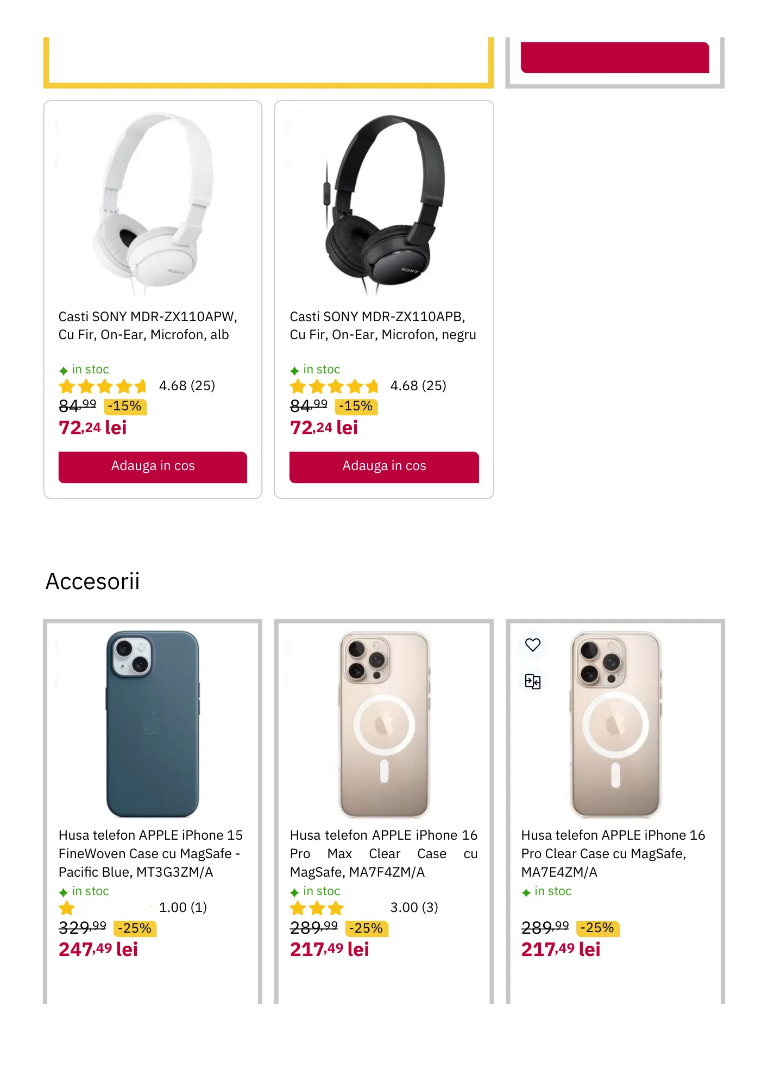The image size is (768, 1087).
Task: Add white Sony MDR-ZX110APW headphones to cart
Action: (x=153, y=466)
